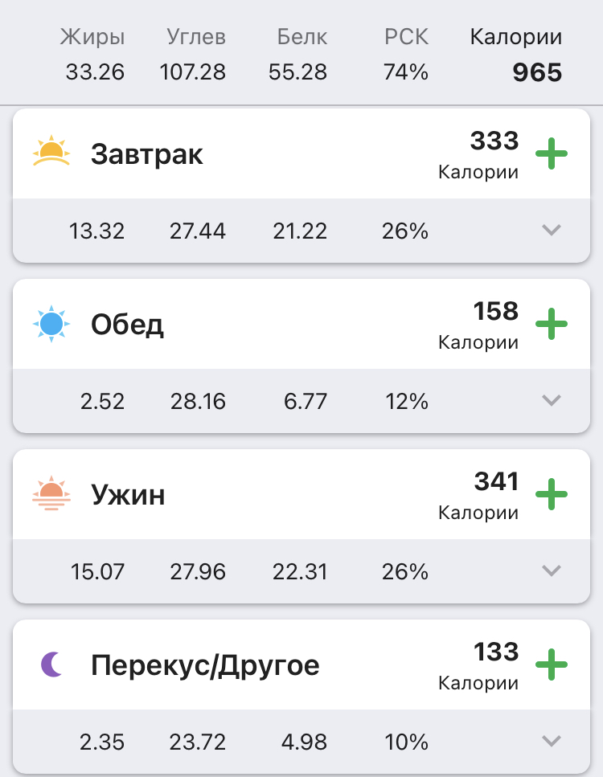Viewport: 603px width, 777px height.
Task: Add food to Перекус/Другое with plus icon
Action: click(x=552, y=665)
